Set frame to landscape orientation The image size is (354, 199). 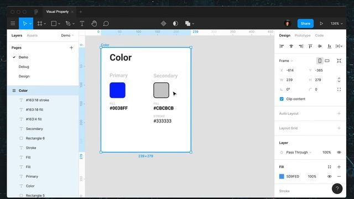[x=327, y=61]
